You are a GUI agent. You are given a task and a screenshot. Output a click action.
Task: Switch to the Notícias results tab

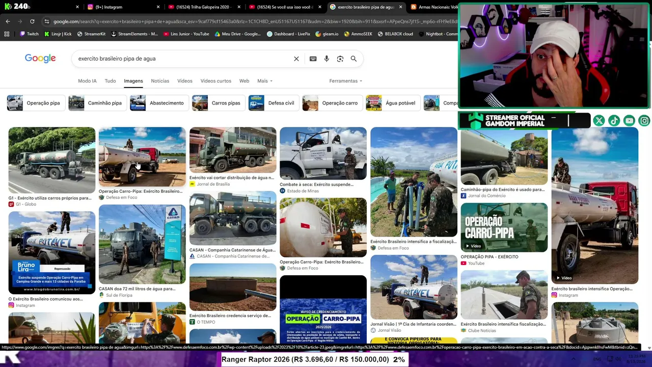160,81
